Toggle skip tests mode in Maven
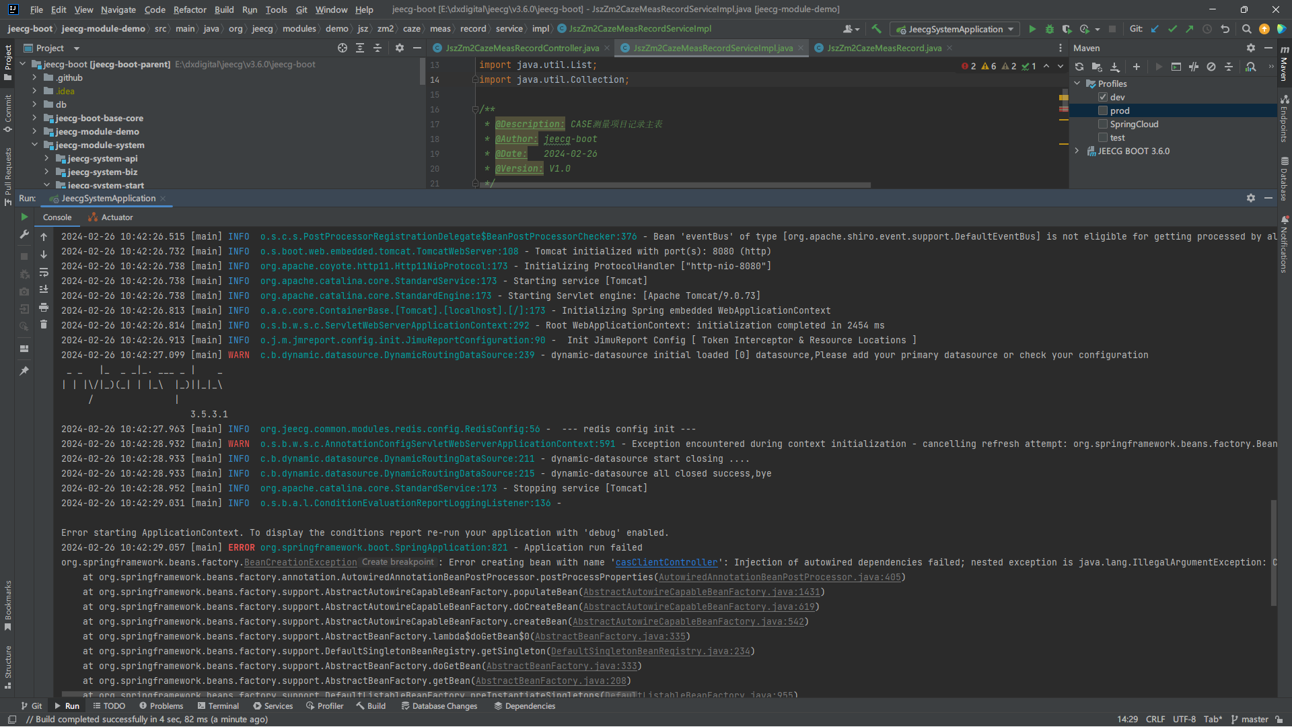This screenshot has width=1292, height=727. [x=1211, y=67]
